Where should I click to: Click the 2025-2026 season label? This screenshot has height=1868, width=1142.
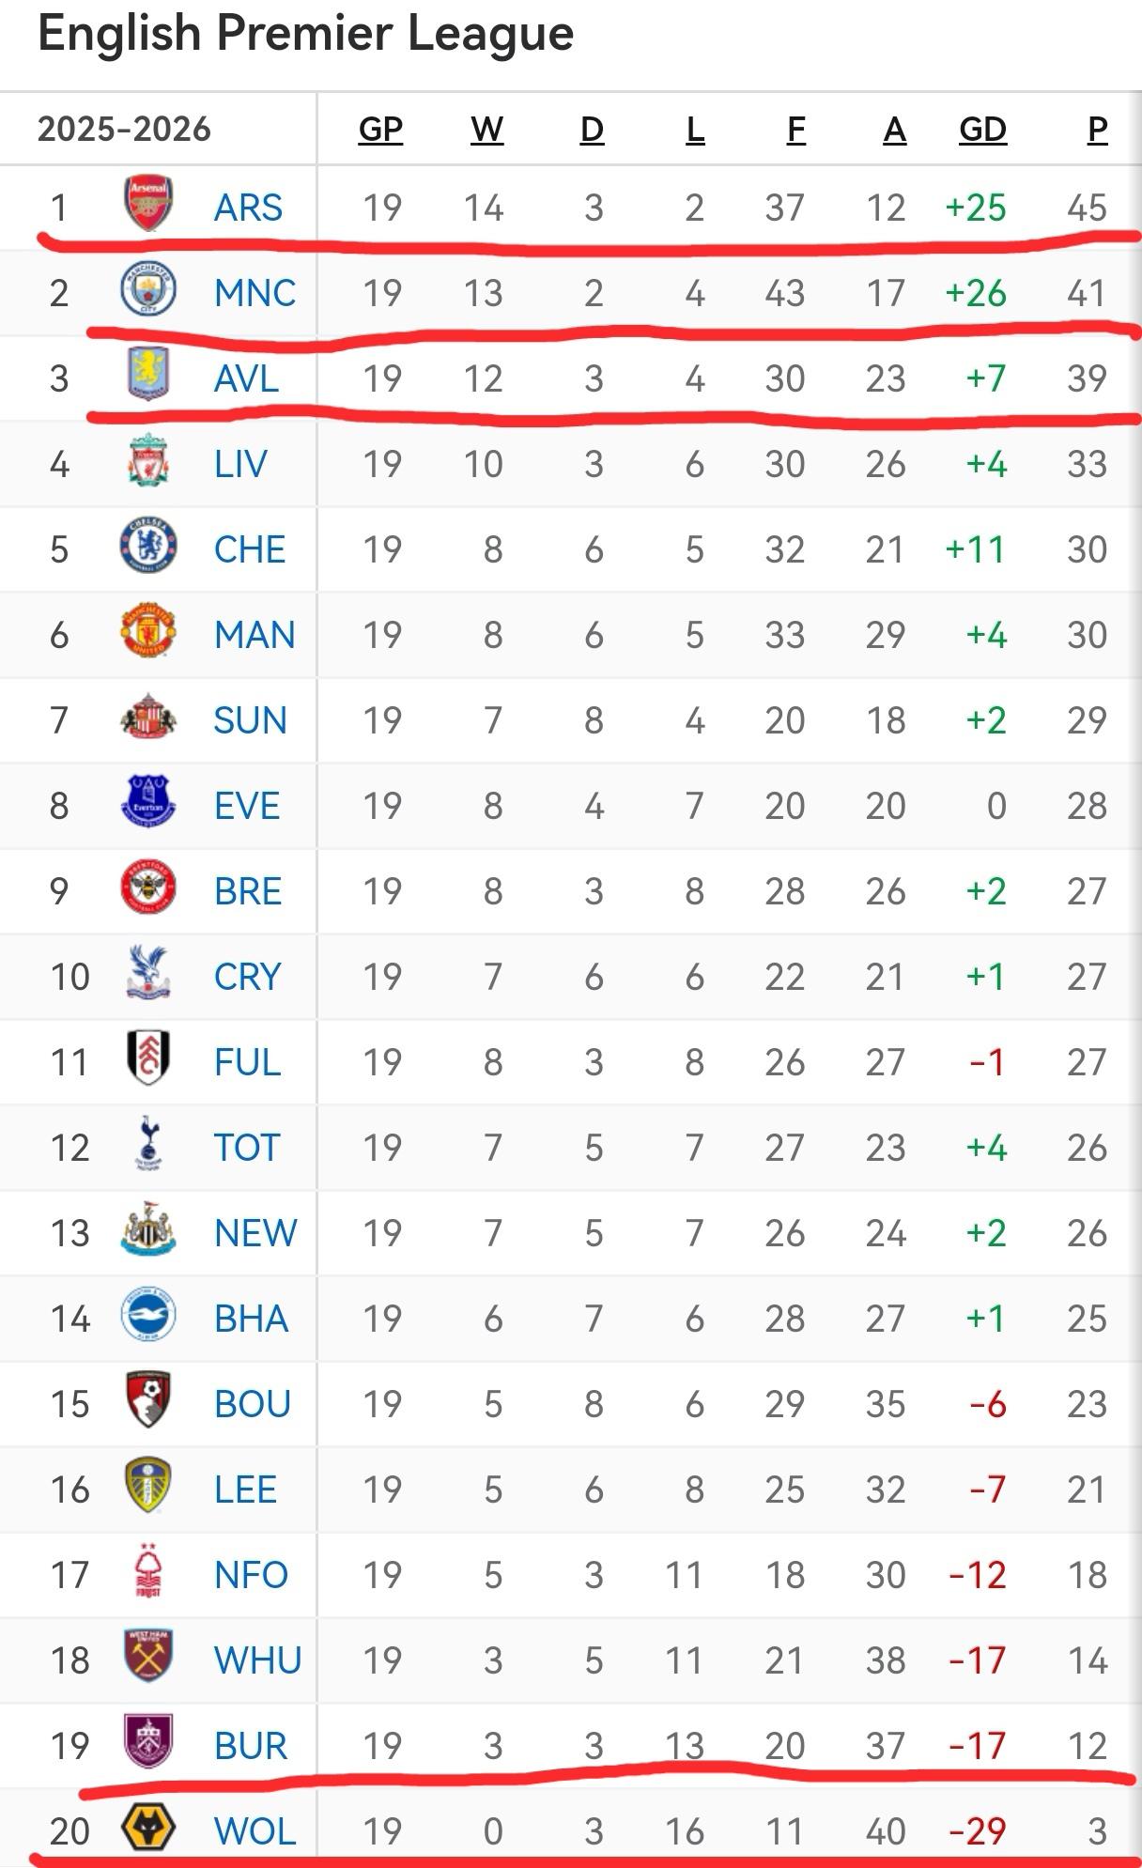[x=124, y=130]
